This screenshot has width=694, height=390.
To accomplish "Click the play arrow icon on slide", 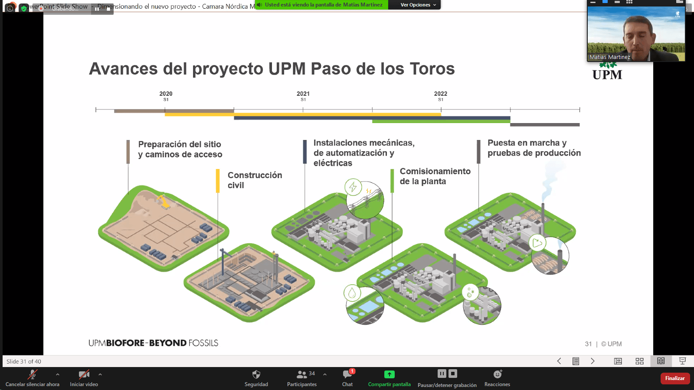I will [537, 243].
